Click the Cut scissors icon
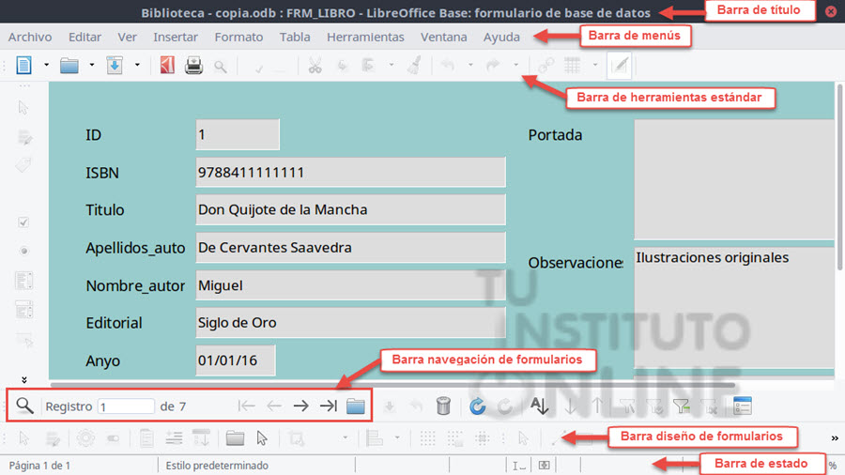This screenshot has width=845, height=475. pos(315,66)
